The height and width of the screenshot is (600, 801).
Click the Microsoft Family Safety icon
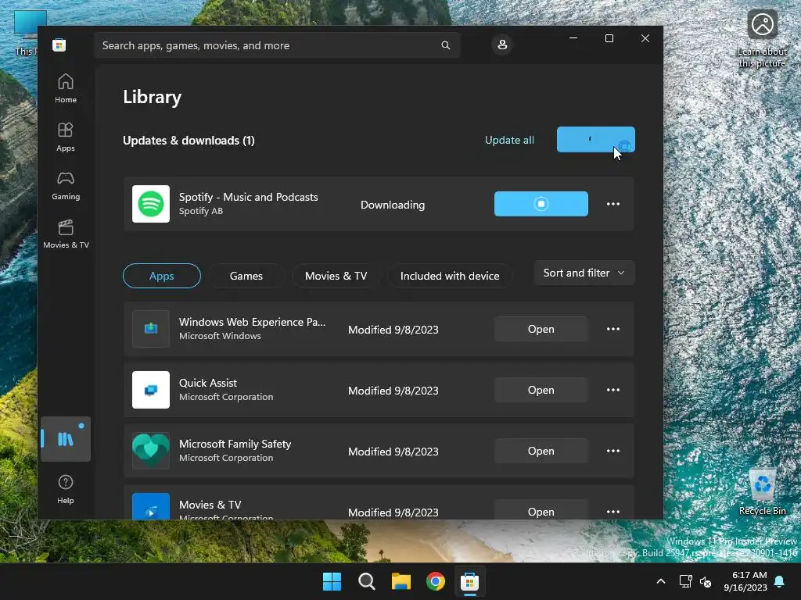[x=151, y=451]
